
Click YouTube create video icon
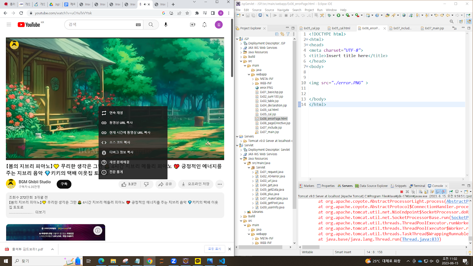192,25
